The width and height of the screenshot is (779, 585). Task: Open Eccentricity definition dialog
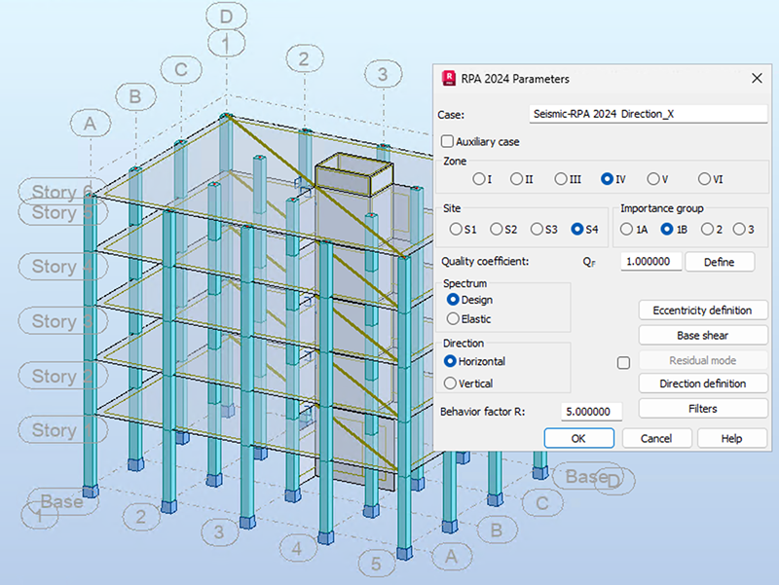point(703,311)
